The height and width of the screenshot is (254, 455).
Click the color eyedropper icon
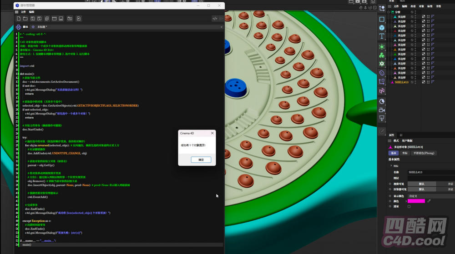(429, 201)
